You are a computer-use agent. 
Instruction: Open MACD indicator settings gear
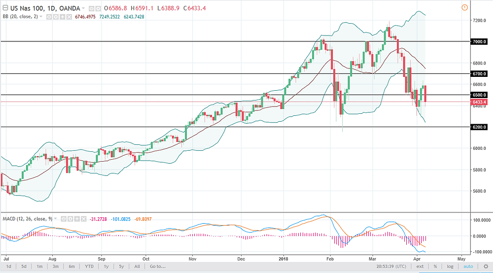[x=70, y=219]
